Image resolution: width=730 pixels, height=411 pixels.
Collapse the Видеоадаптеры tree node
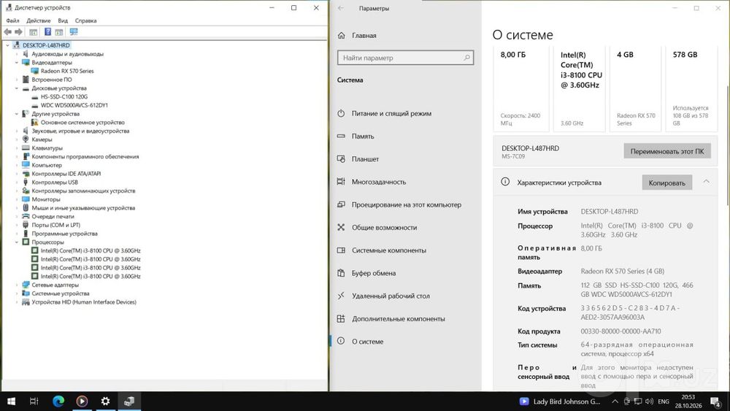pos(16,62)
